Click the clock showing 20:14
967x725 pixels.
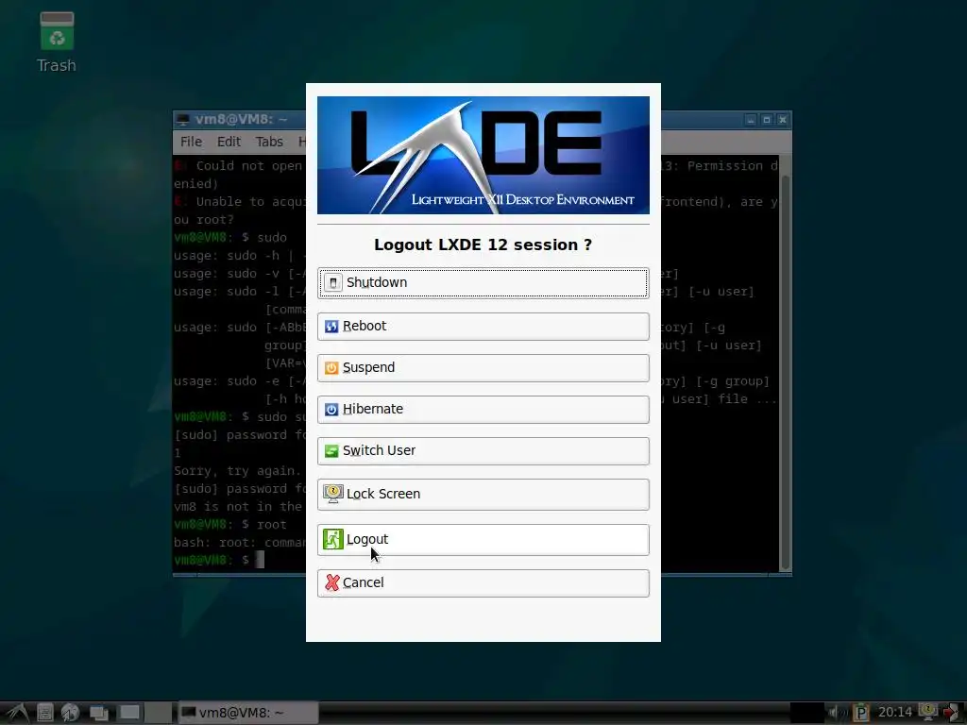pyautogui.click(x=895, y=713)
